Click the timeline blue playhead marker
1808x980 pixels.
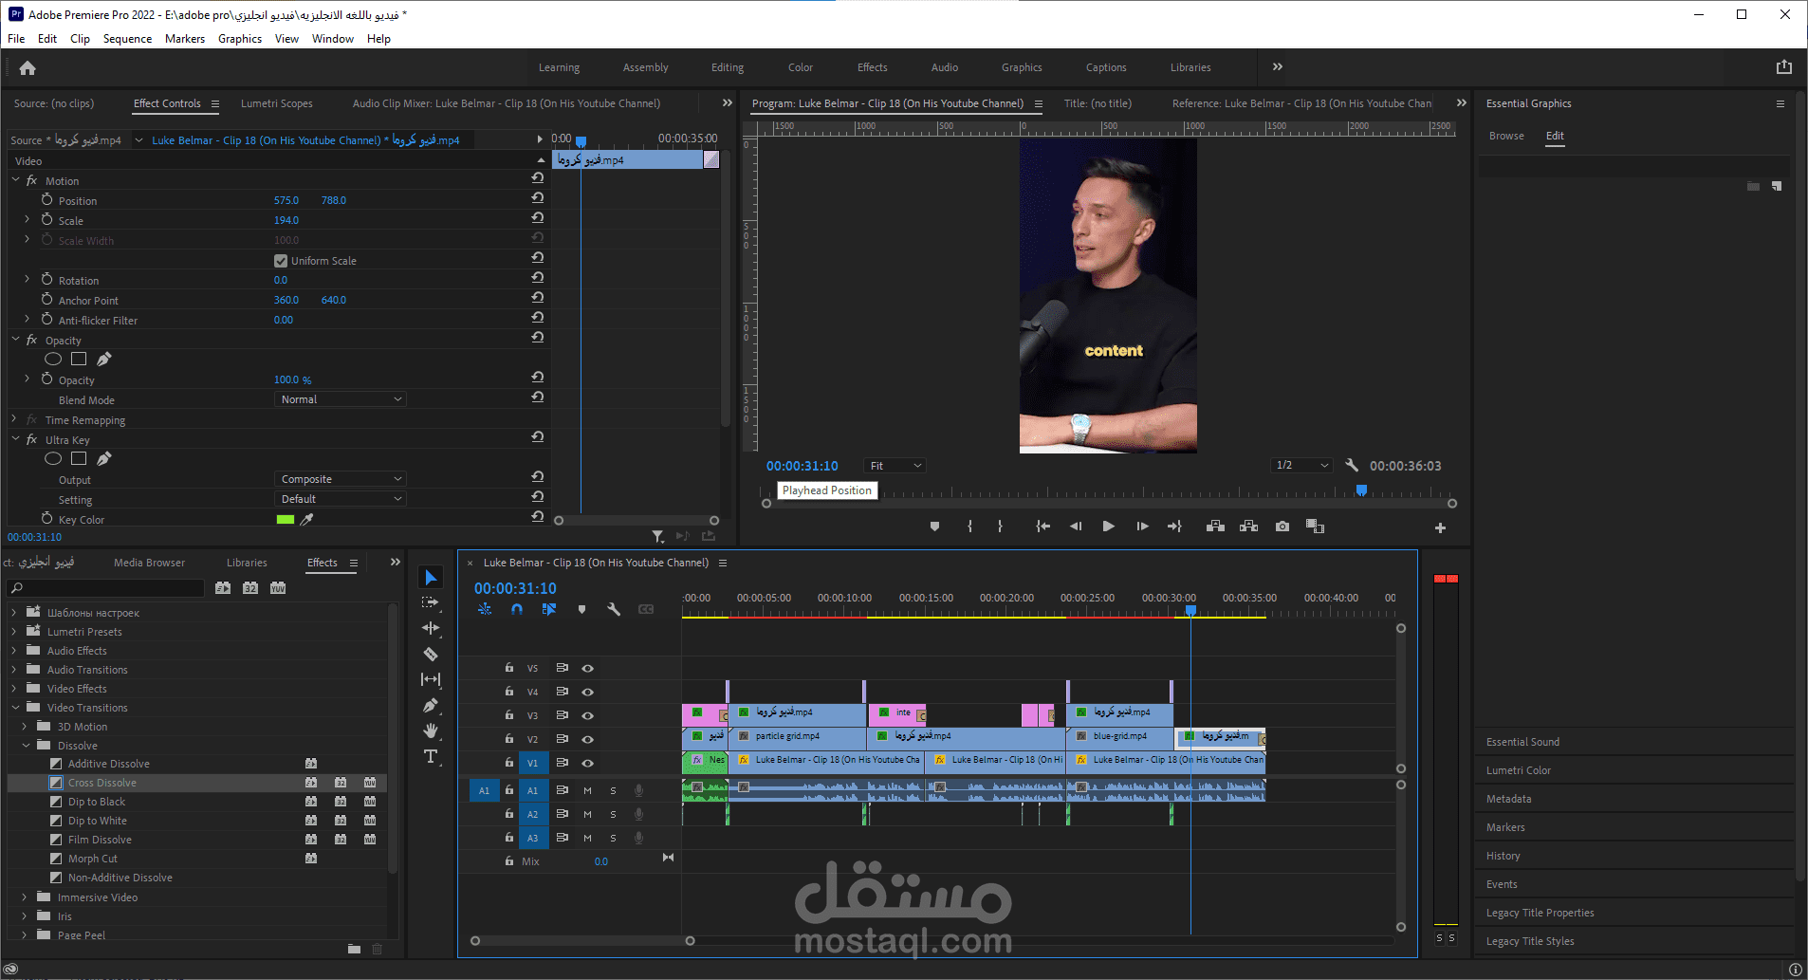click(x=1190, y=611)
